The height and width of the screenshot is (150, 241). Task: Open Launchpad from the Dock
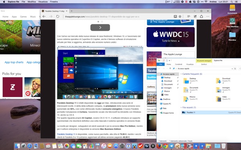pos(24,146)
